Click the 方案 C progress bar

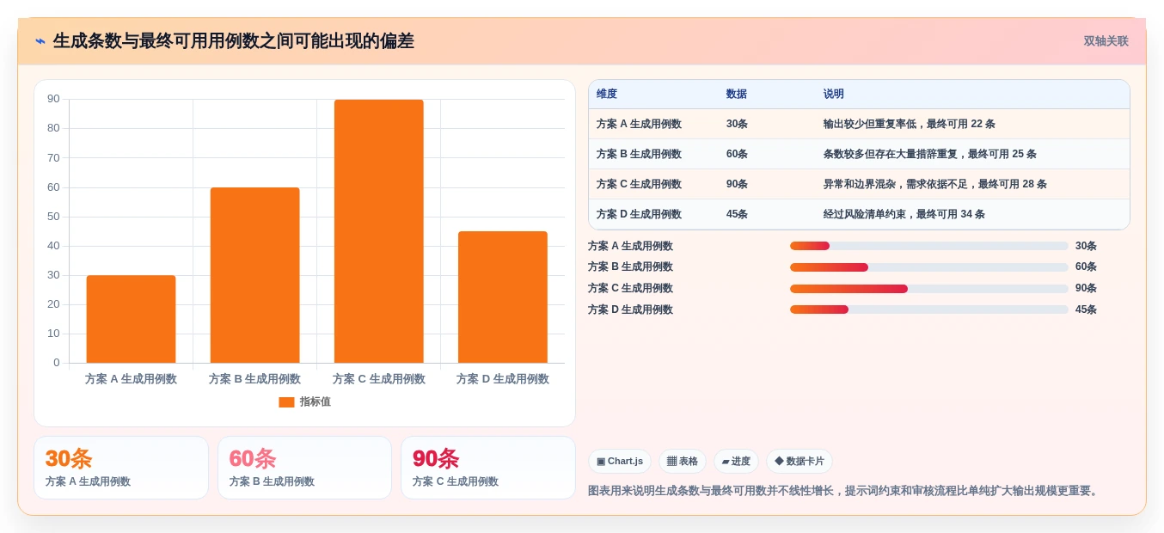929,289
